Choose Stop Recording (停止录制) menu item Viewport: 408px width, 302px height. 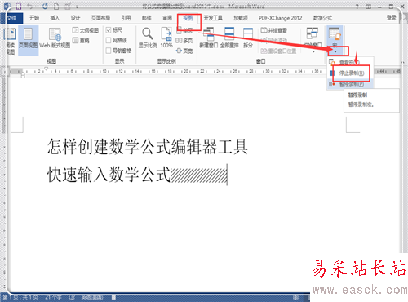[x=350, y=73]
